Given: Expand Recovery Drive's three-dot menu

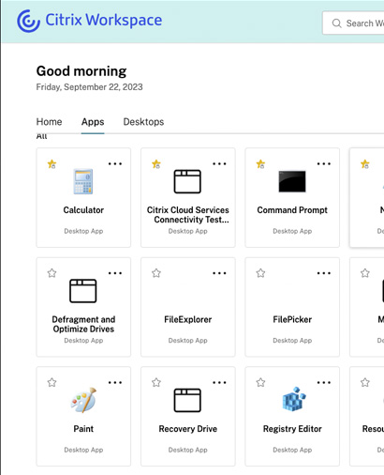Looking at the screenshot, I should point(219,382).
